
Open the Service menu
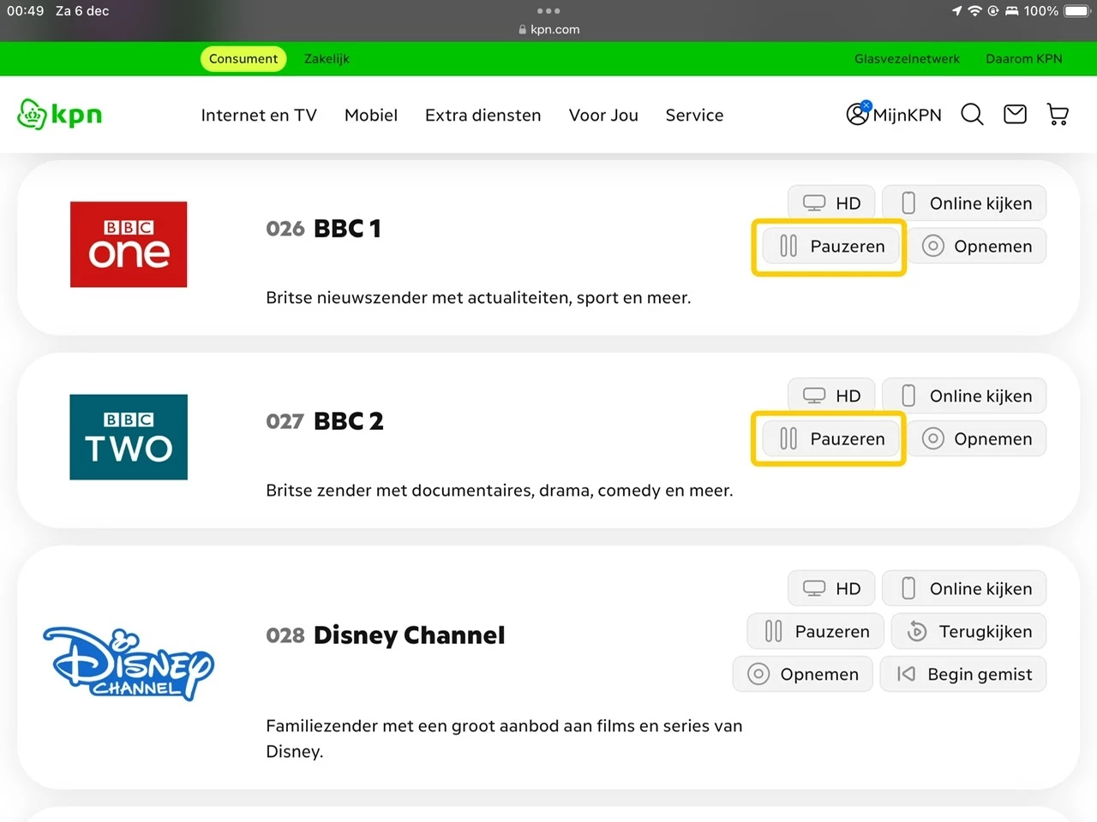point(694,115)
